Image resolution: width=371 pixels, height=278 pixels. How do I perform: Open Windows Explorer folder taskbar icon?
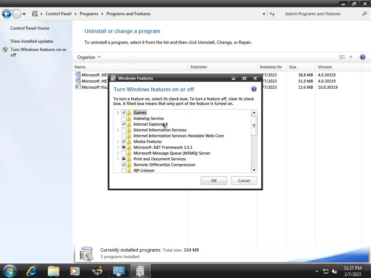[54, 271]
